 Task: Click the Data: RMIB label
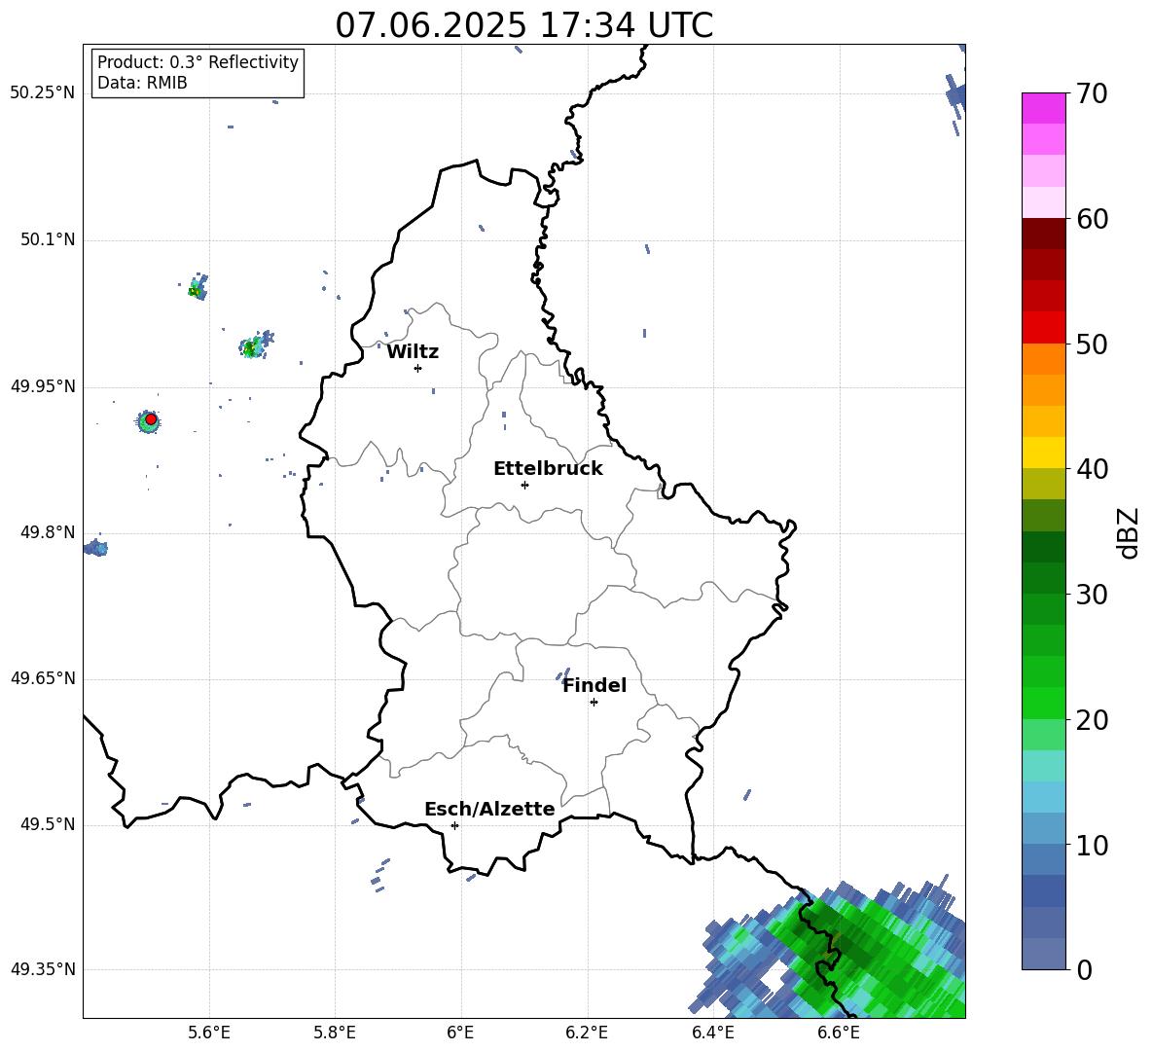[x=142, y=83]
